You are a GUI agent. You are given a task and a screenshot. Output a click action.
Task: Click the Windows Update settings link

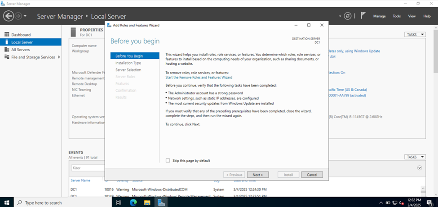coord(355,51)
